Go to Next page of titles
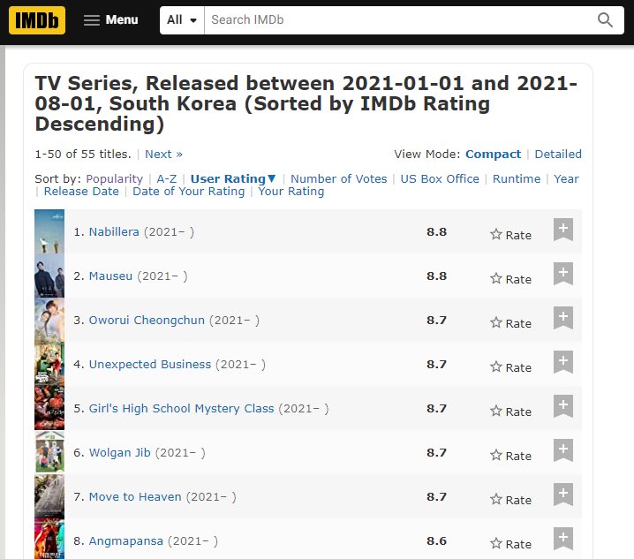Image resolution: width=634 pixels, height=559 pixels. click(x=163, y=155)
